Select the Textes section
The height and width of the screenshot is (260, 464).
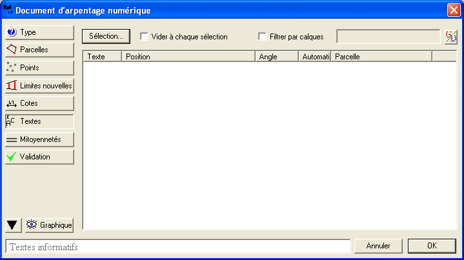[39, 121]
